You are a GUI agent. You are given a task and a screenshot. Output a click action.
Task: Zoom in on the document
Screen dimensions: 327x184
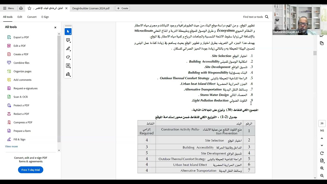click(322, 168)
